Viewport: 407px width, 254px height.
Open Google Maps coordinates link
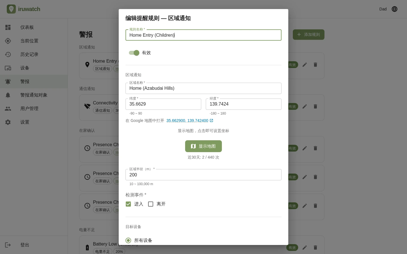coord(190,121)
